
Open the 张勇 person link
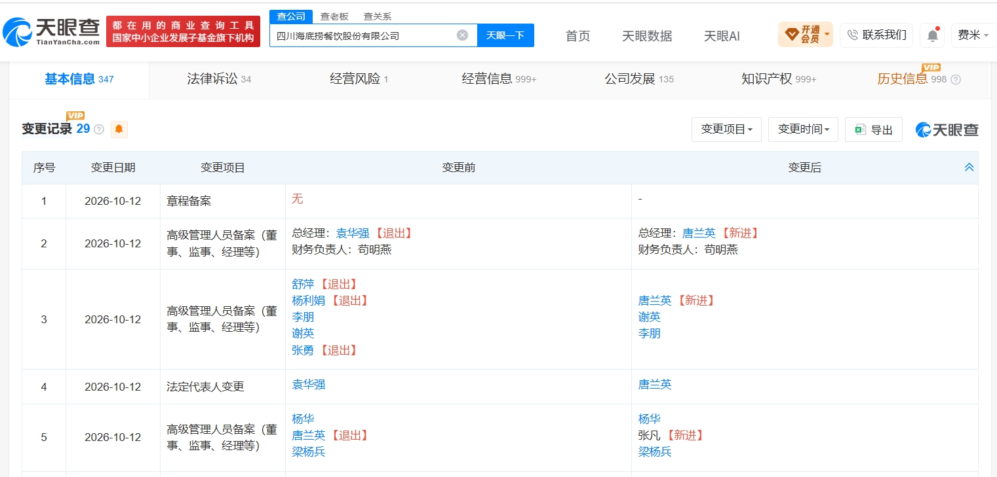[303, 350]
